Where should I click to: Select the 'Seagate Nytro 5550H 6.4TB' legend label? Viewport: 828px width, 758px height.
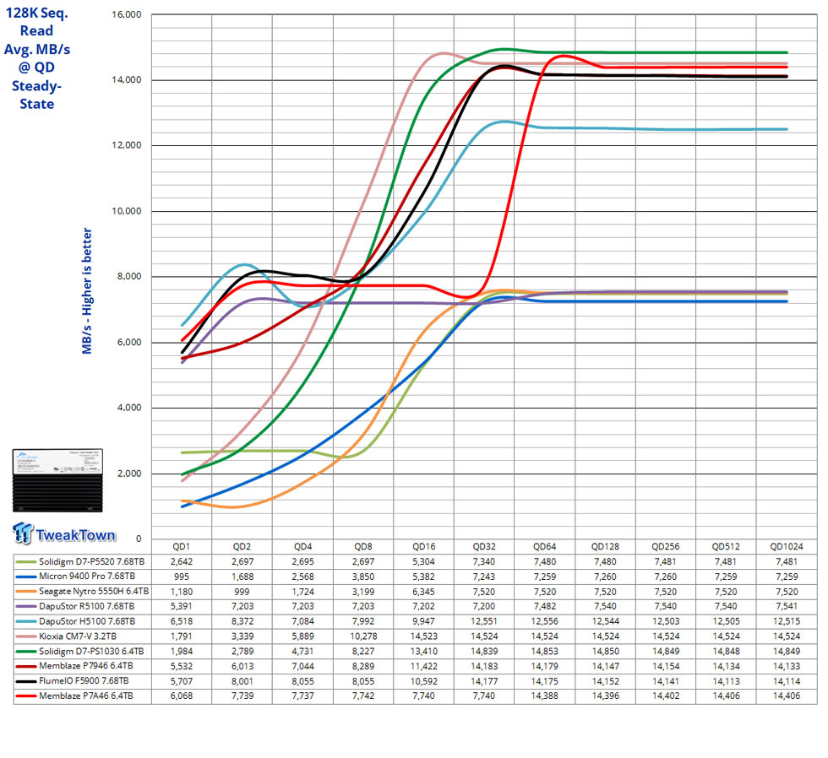pyautogui.click(x=94, y=592)
